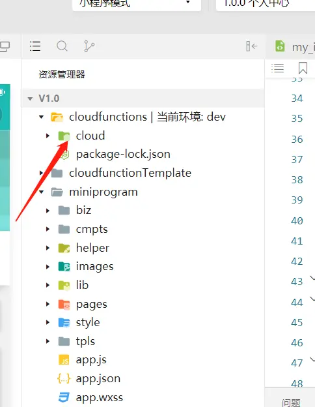Collapse the miniprogram folder
Viewport: 315px width, 407px height.
click(41, 192)
